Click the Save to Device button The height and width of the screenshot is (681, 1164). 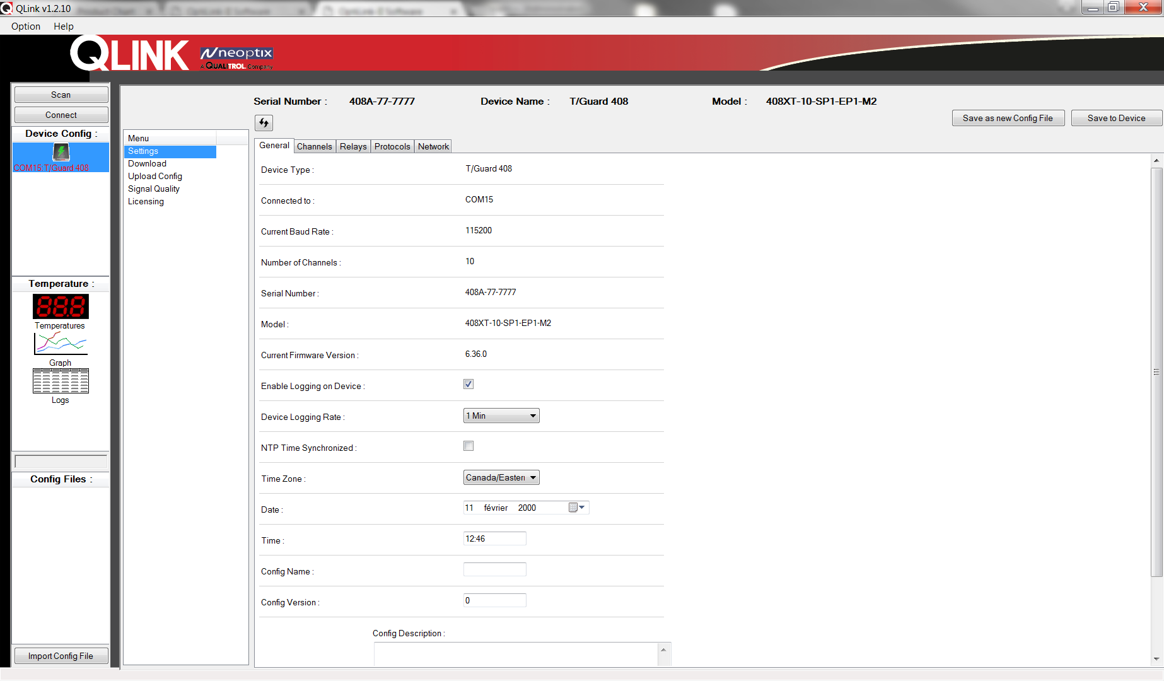coord(1116,118)
